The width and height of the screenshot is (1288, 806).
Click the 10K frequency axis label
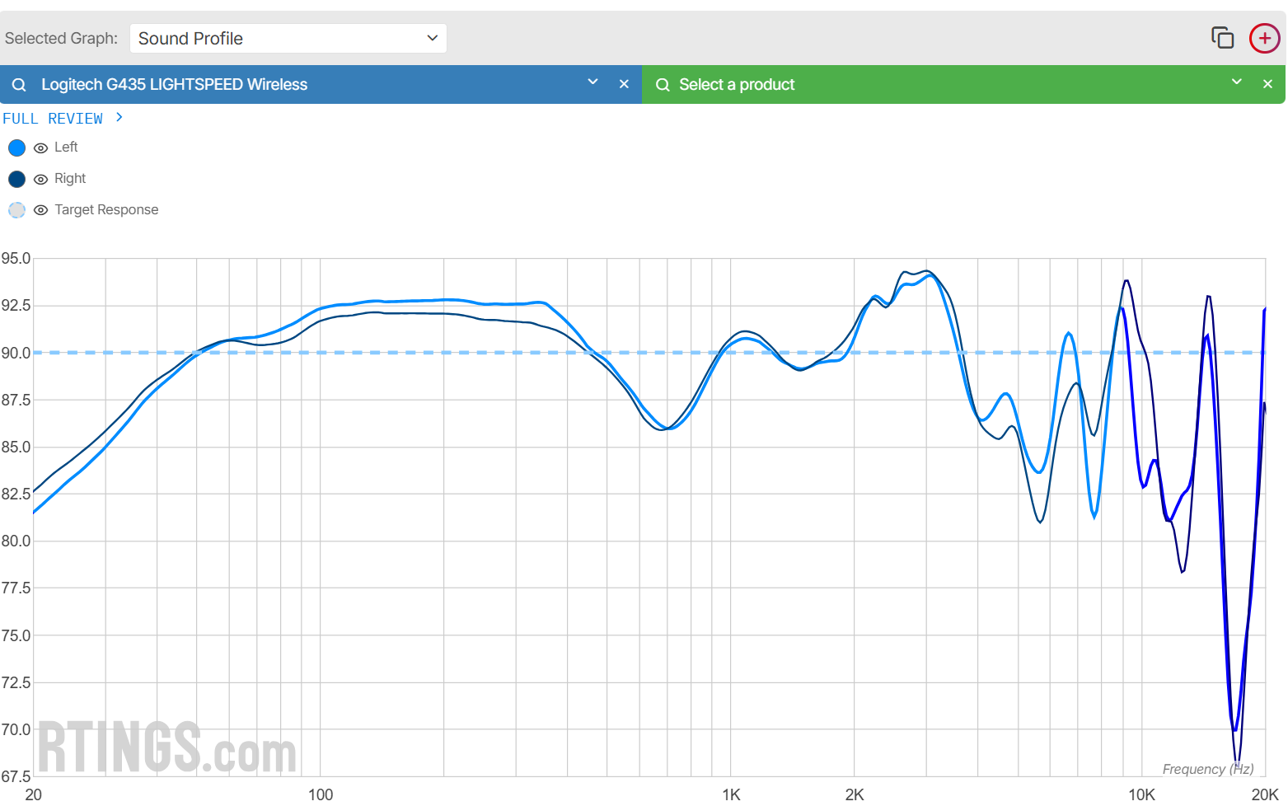click(x=1141, y=794)
